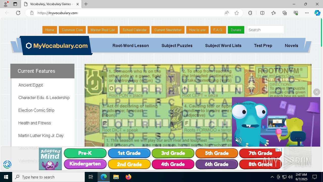This screenshot has height=182, width=323.
Task: Open the Favorites list icon
Action: click(274, 13)
